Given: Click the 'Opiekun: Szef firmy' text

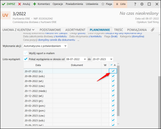Looking at the screenshot, I should pos(148,22).
